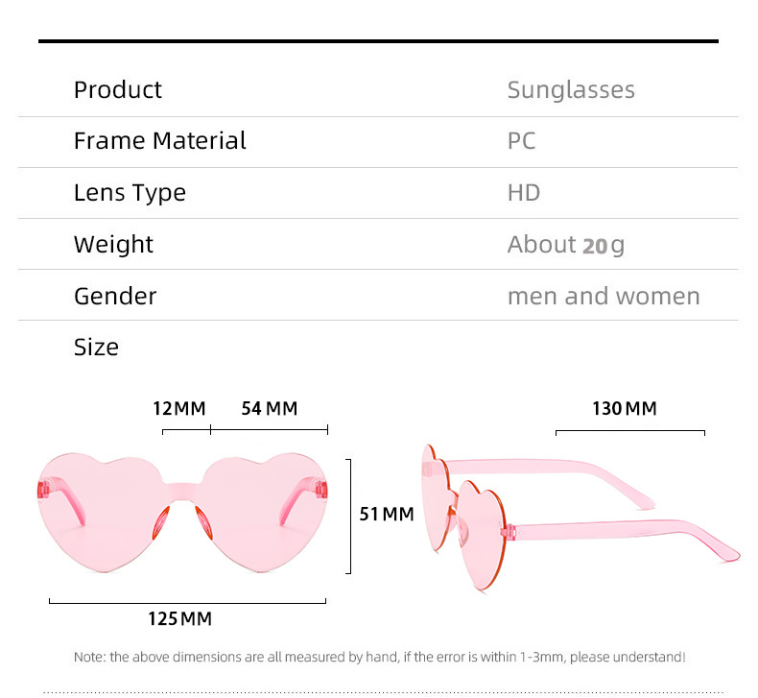Select the "Sunglasses" product value
The width and height of the screenshot is (758, 698).
[571, 90]
